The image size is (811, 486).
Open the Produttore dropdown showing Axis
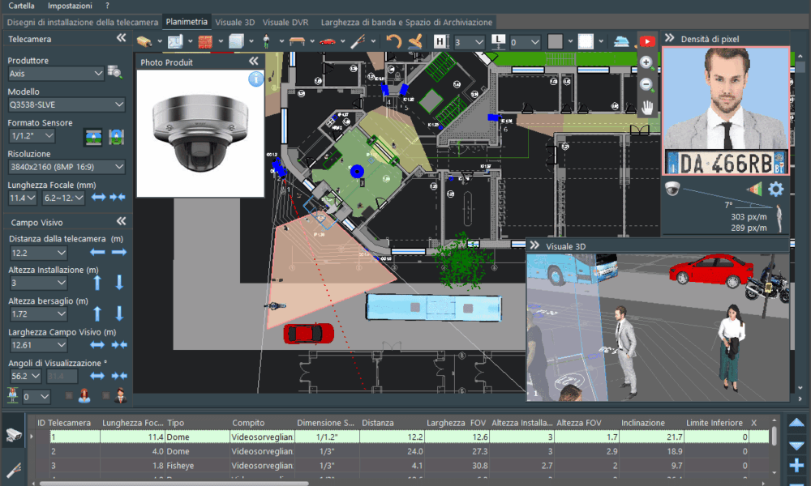[x=56, y=74]
